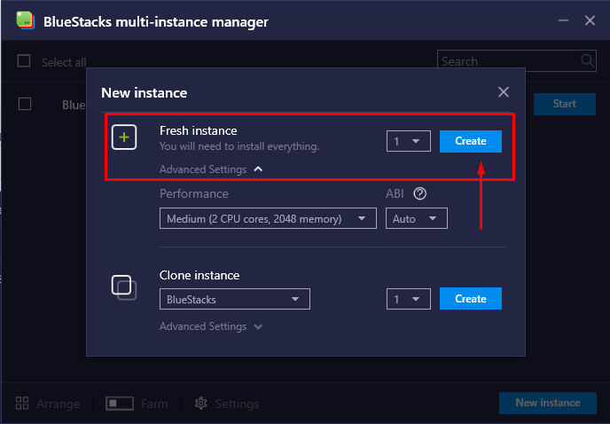Close the New instance dialog
The height and width of the screenshot is (424, 610).
(504, 92)
